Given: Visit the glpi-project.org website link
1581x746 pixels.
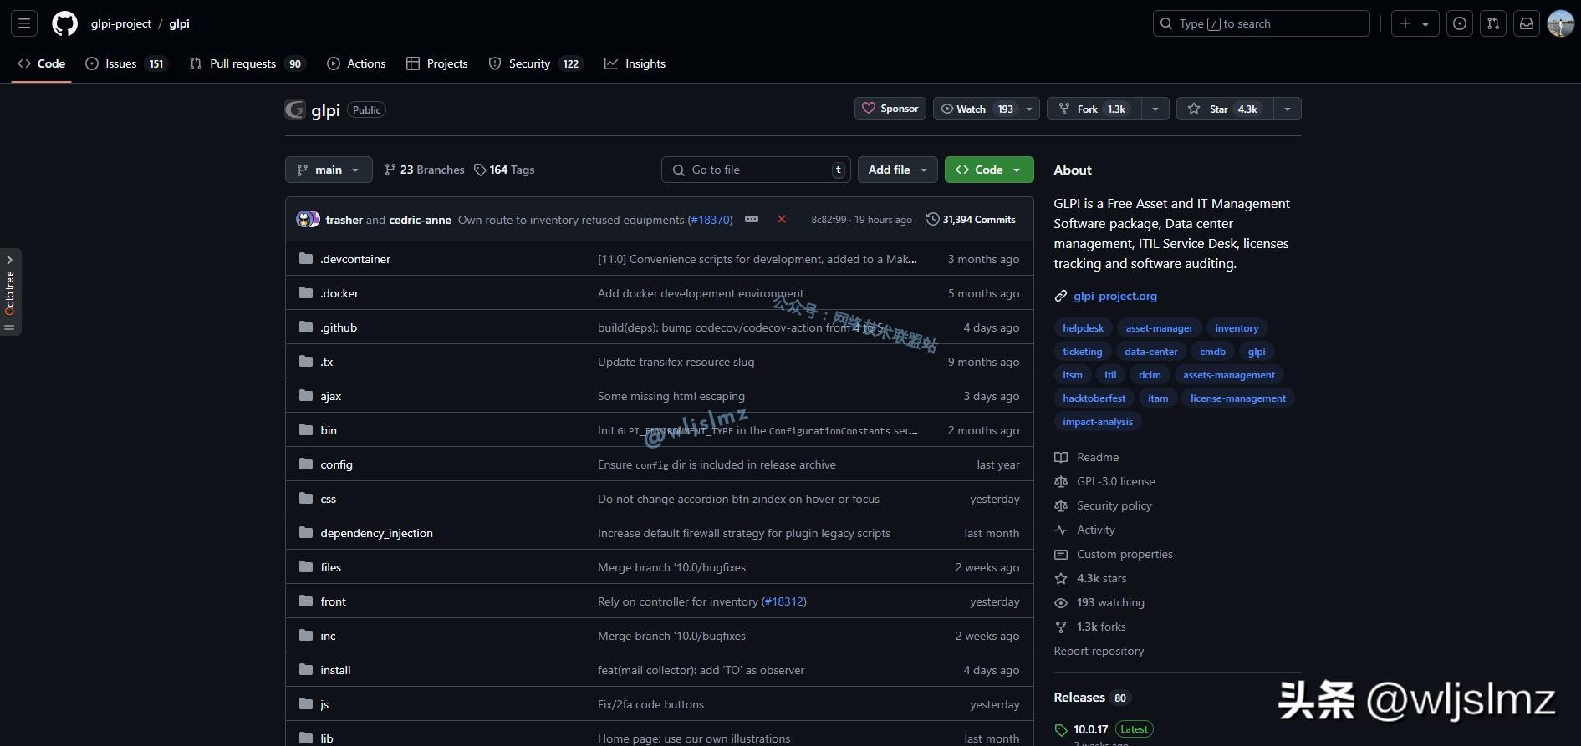Looking at the screenshot, I should (x=1114, y=296).
